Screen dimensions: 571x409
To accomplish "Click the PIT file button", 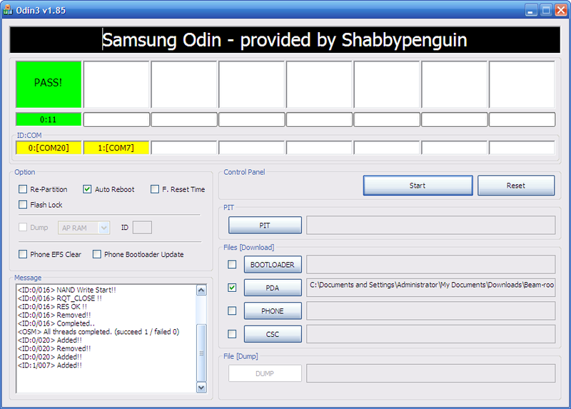I will [x=265, y=226].
